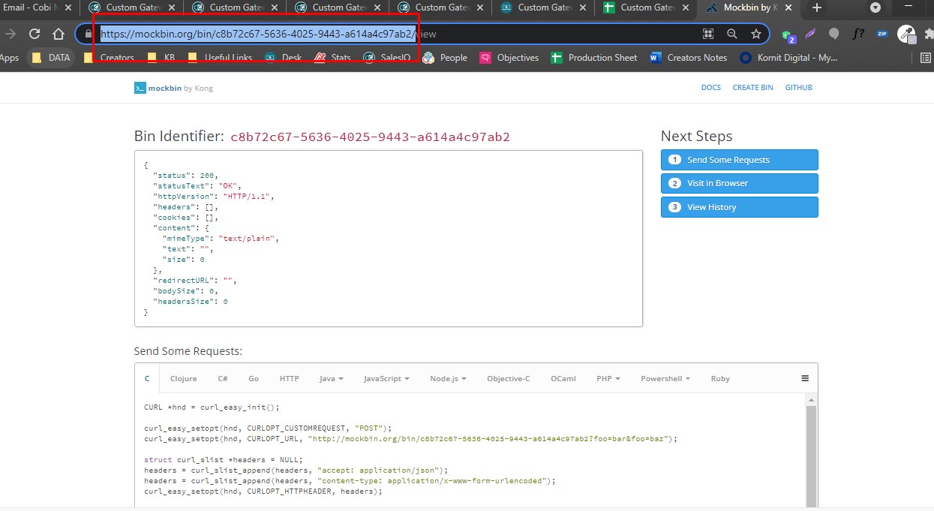Open the DATA bookmark folder

50,58
